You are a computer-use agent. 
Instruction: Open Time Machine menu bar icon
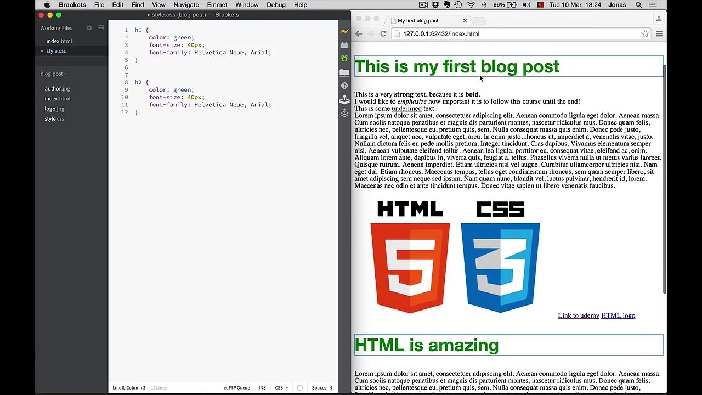tap(459, 5)
